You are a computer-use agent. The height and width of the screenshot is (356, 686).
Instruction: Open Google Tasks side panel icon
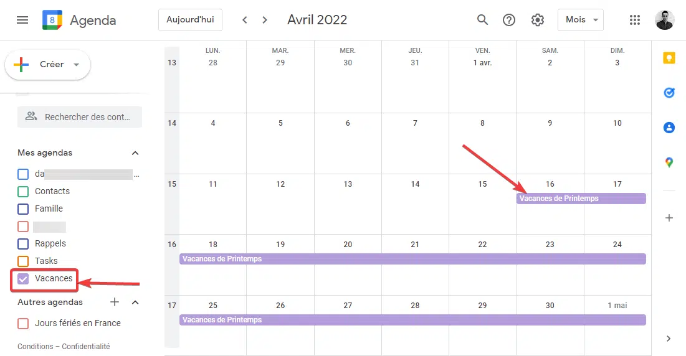point(669,93)
